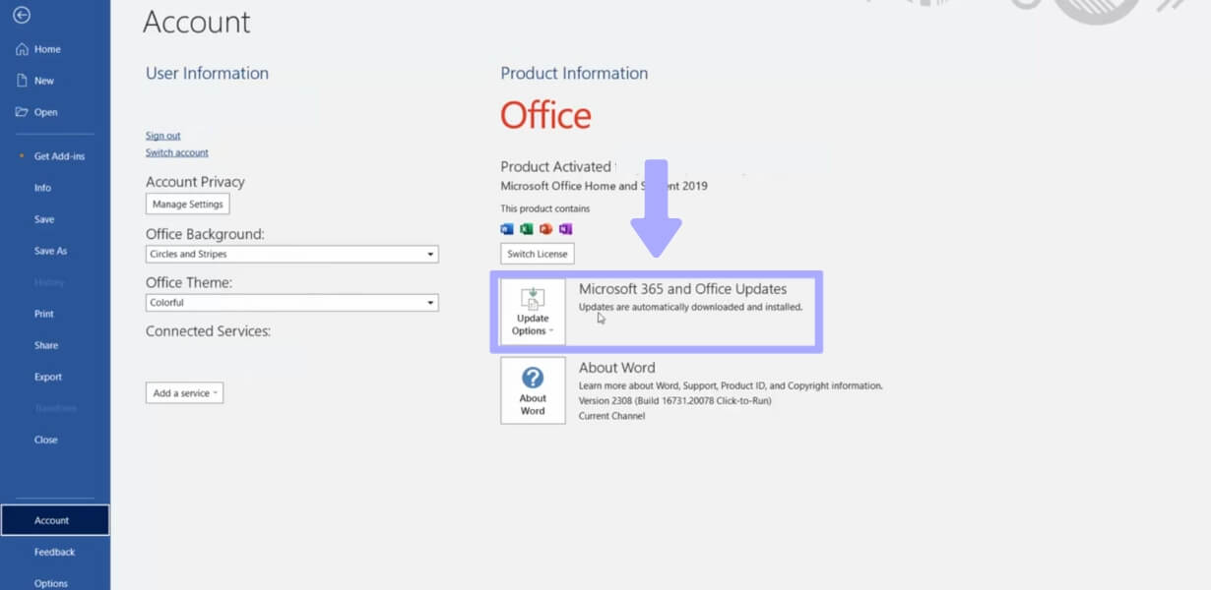This screenshot has width=1211, height=590.
Task: Click the Product Activated text
Action: coord(555,166)
